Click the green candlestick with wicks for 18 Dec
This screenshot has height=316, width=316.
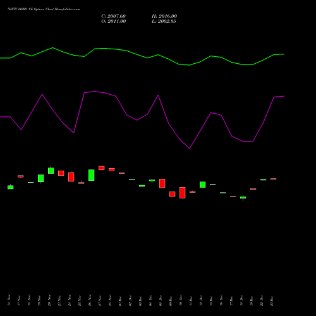click(x=243, y=198)
